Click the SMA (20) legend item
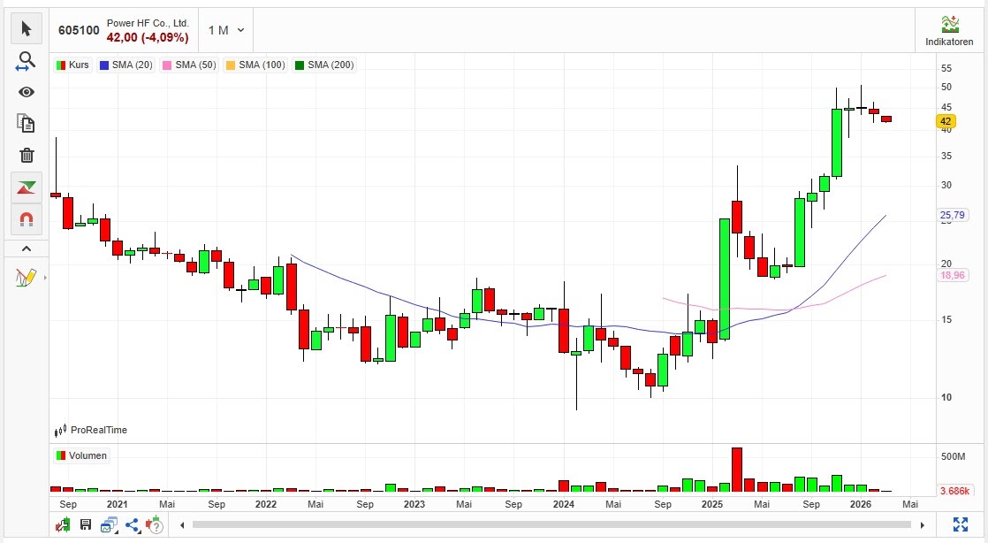Viewport: 988px width, 543px height. click(x=126, y=65)
